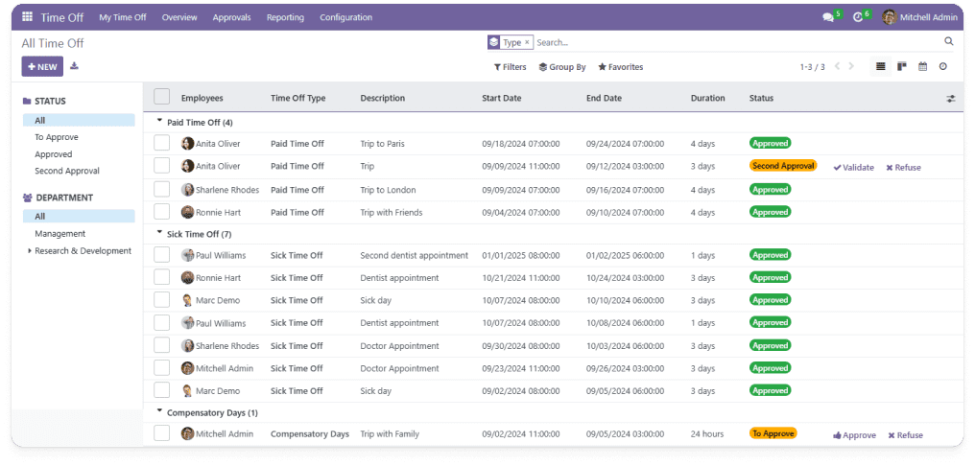Open the apps grid menu
This screenshot has width=975, height=466.
pos(27,17)
